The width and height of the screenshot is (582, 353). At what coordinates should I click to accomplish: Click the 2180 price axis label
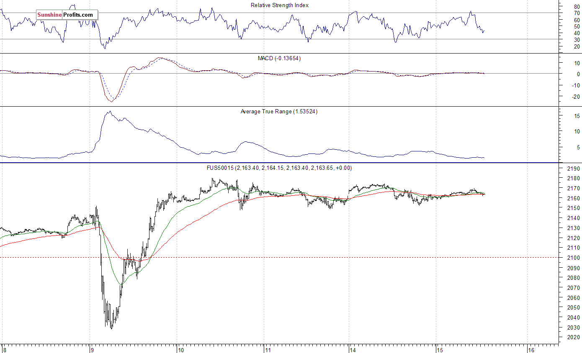point(574,179)
